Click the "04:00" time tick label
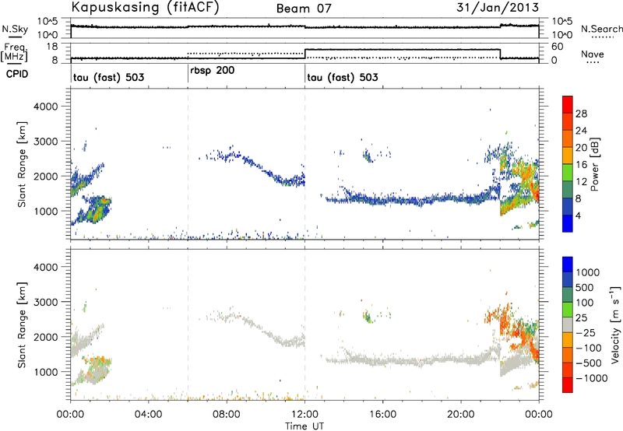 149,415
